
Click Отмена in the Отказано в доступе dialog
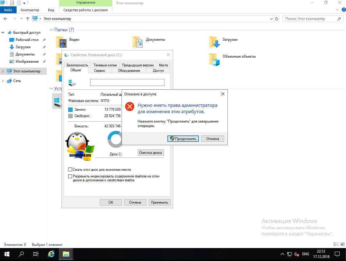click(x=212, y=139)
